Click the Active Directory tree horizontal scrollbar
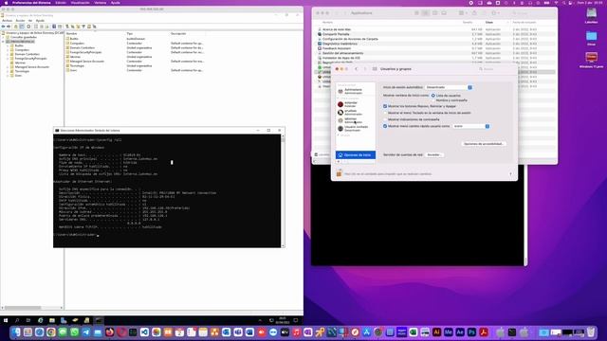This screenshot has width=607, height=341. (x=31, y=308)
